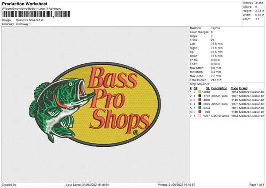Click the 'Color changes:' label
The height and width of the screenshot is (188, 266).
[199, 32]
